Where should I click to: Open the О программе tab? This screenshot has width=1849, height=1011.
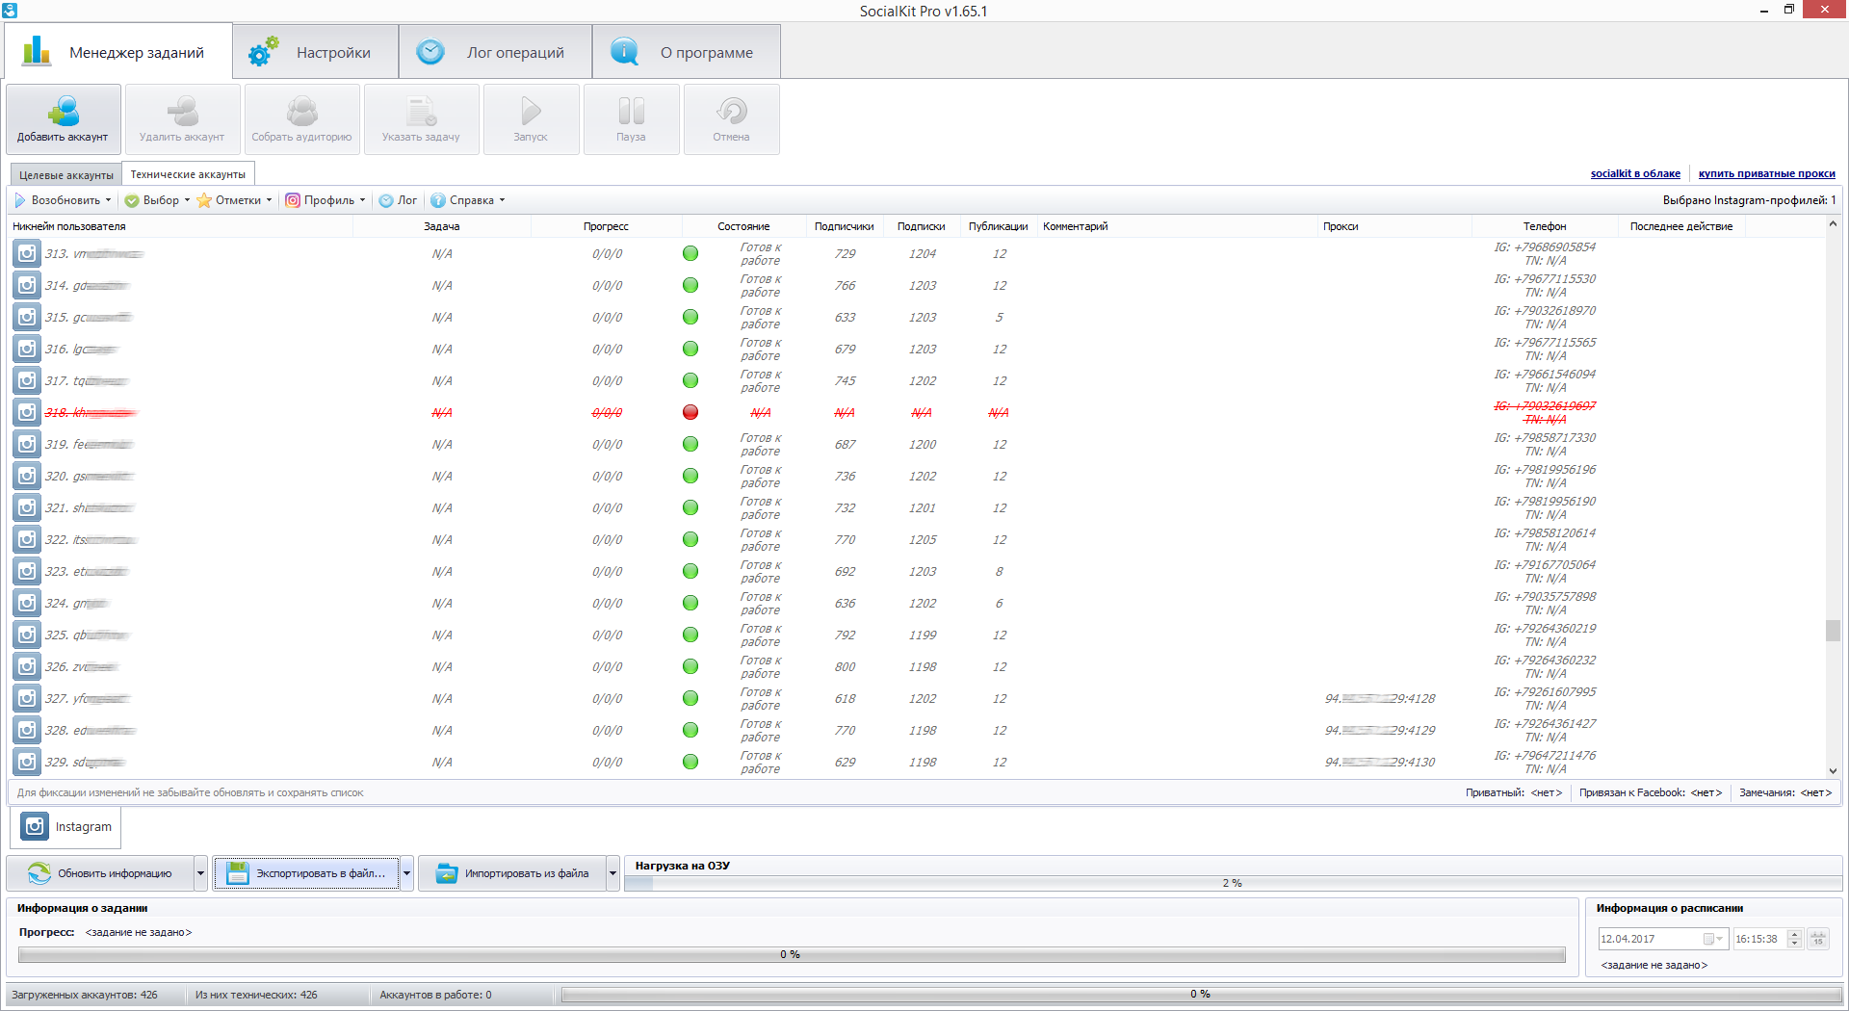point(686,52)
